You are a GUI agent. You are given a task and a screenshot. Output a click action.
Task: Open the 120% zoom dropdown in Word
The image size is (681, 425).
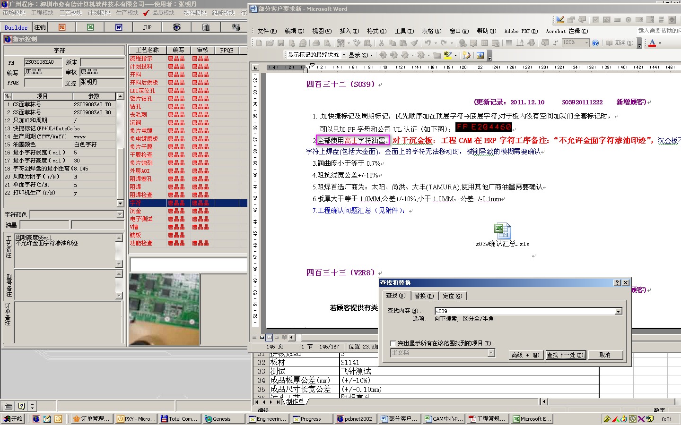point(586,43)
